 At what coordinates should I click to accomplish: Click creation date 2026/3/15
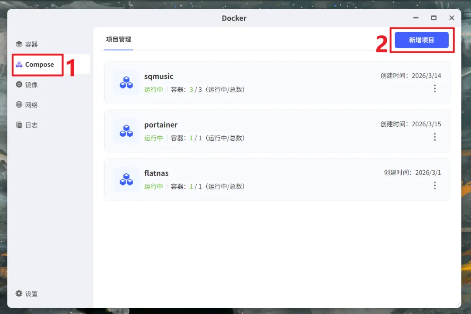(426, 124)
